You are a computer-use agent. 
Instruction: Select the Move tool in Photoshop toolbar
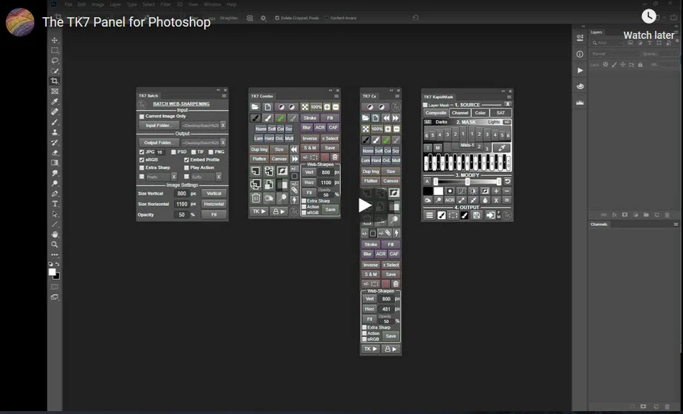(55, 40)
